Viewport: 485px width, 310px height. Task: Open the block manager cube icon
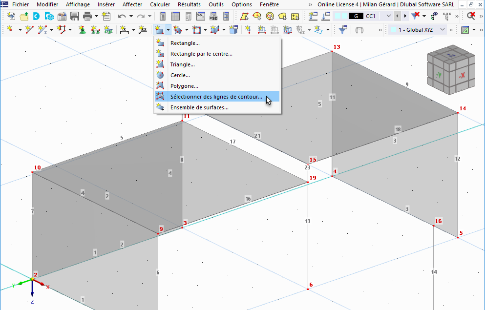[49, 16]
